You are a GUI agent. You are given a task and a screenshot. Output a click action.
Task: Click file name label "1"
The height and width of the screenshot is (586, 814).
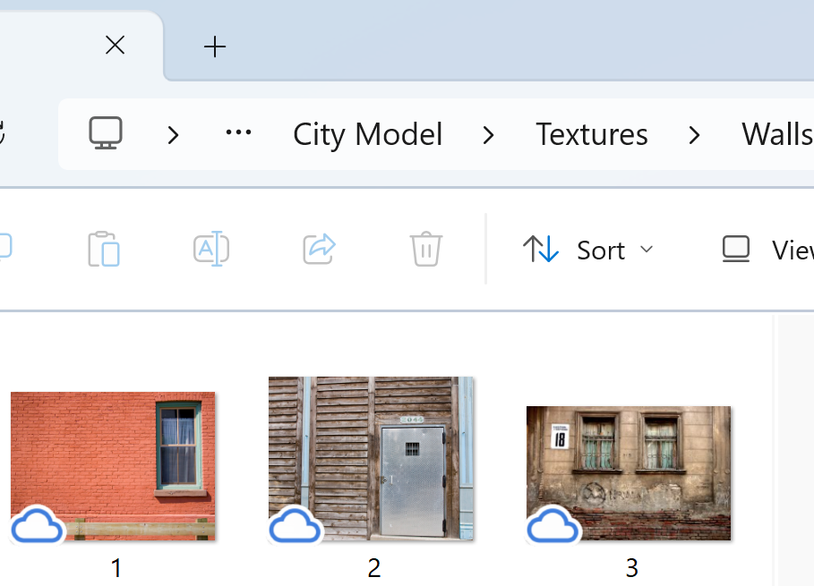click(x=116, y=568)
